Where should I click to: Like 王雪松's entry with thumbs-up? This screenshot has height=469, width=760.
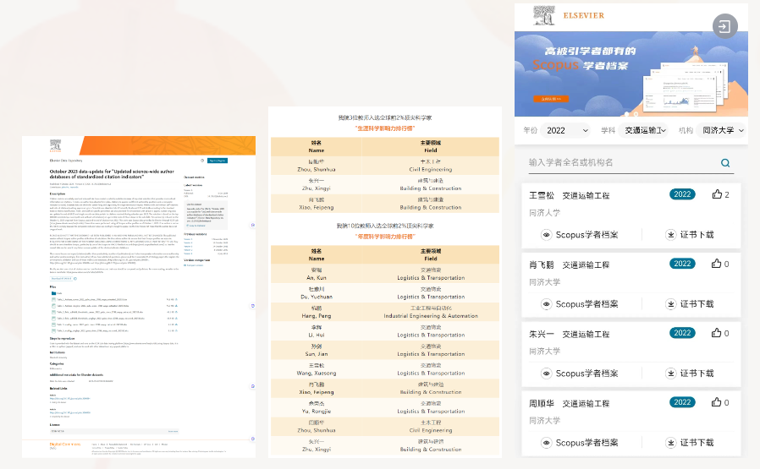tap(717, 194)
